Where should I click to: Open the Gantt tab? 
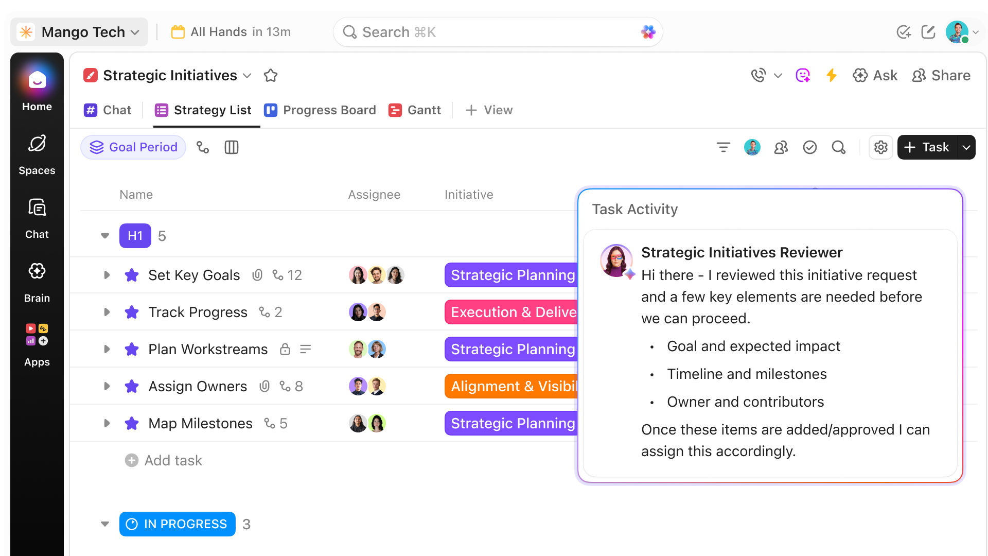415,110
